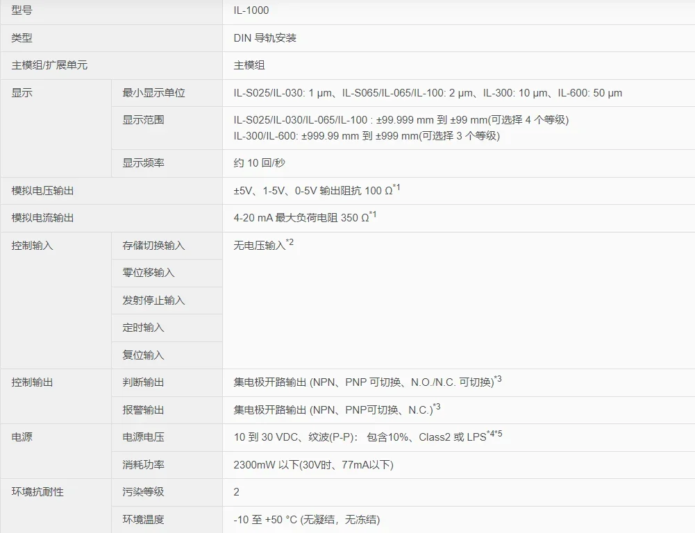Click the 主模组/扩展单元 label
The height and width of the screenshot is (533, 695).
coord(49,65)
